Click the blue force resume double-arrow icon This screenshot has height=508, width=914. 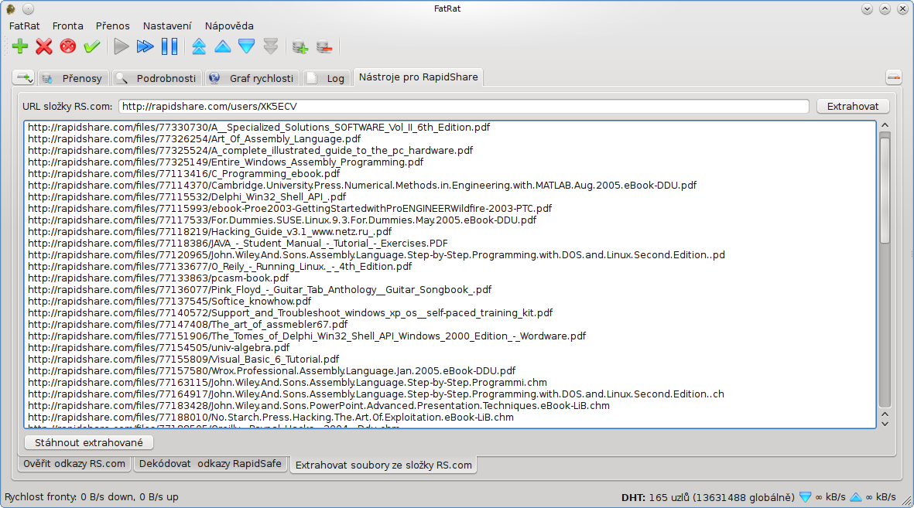pos(145,46)
